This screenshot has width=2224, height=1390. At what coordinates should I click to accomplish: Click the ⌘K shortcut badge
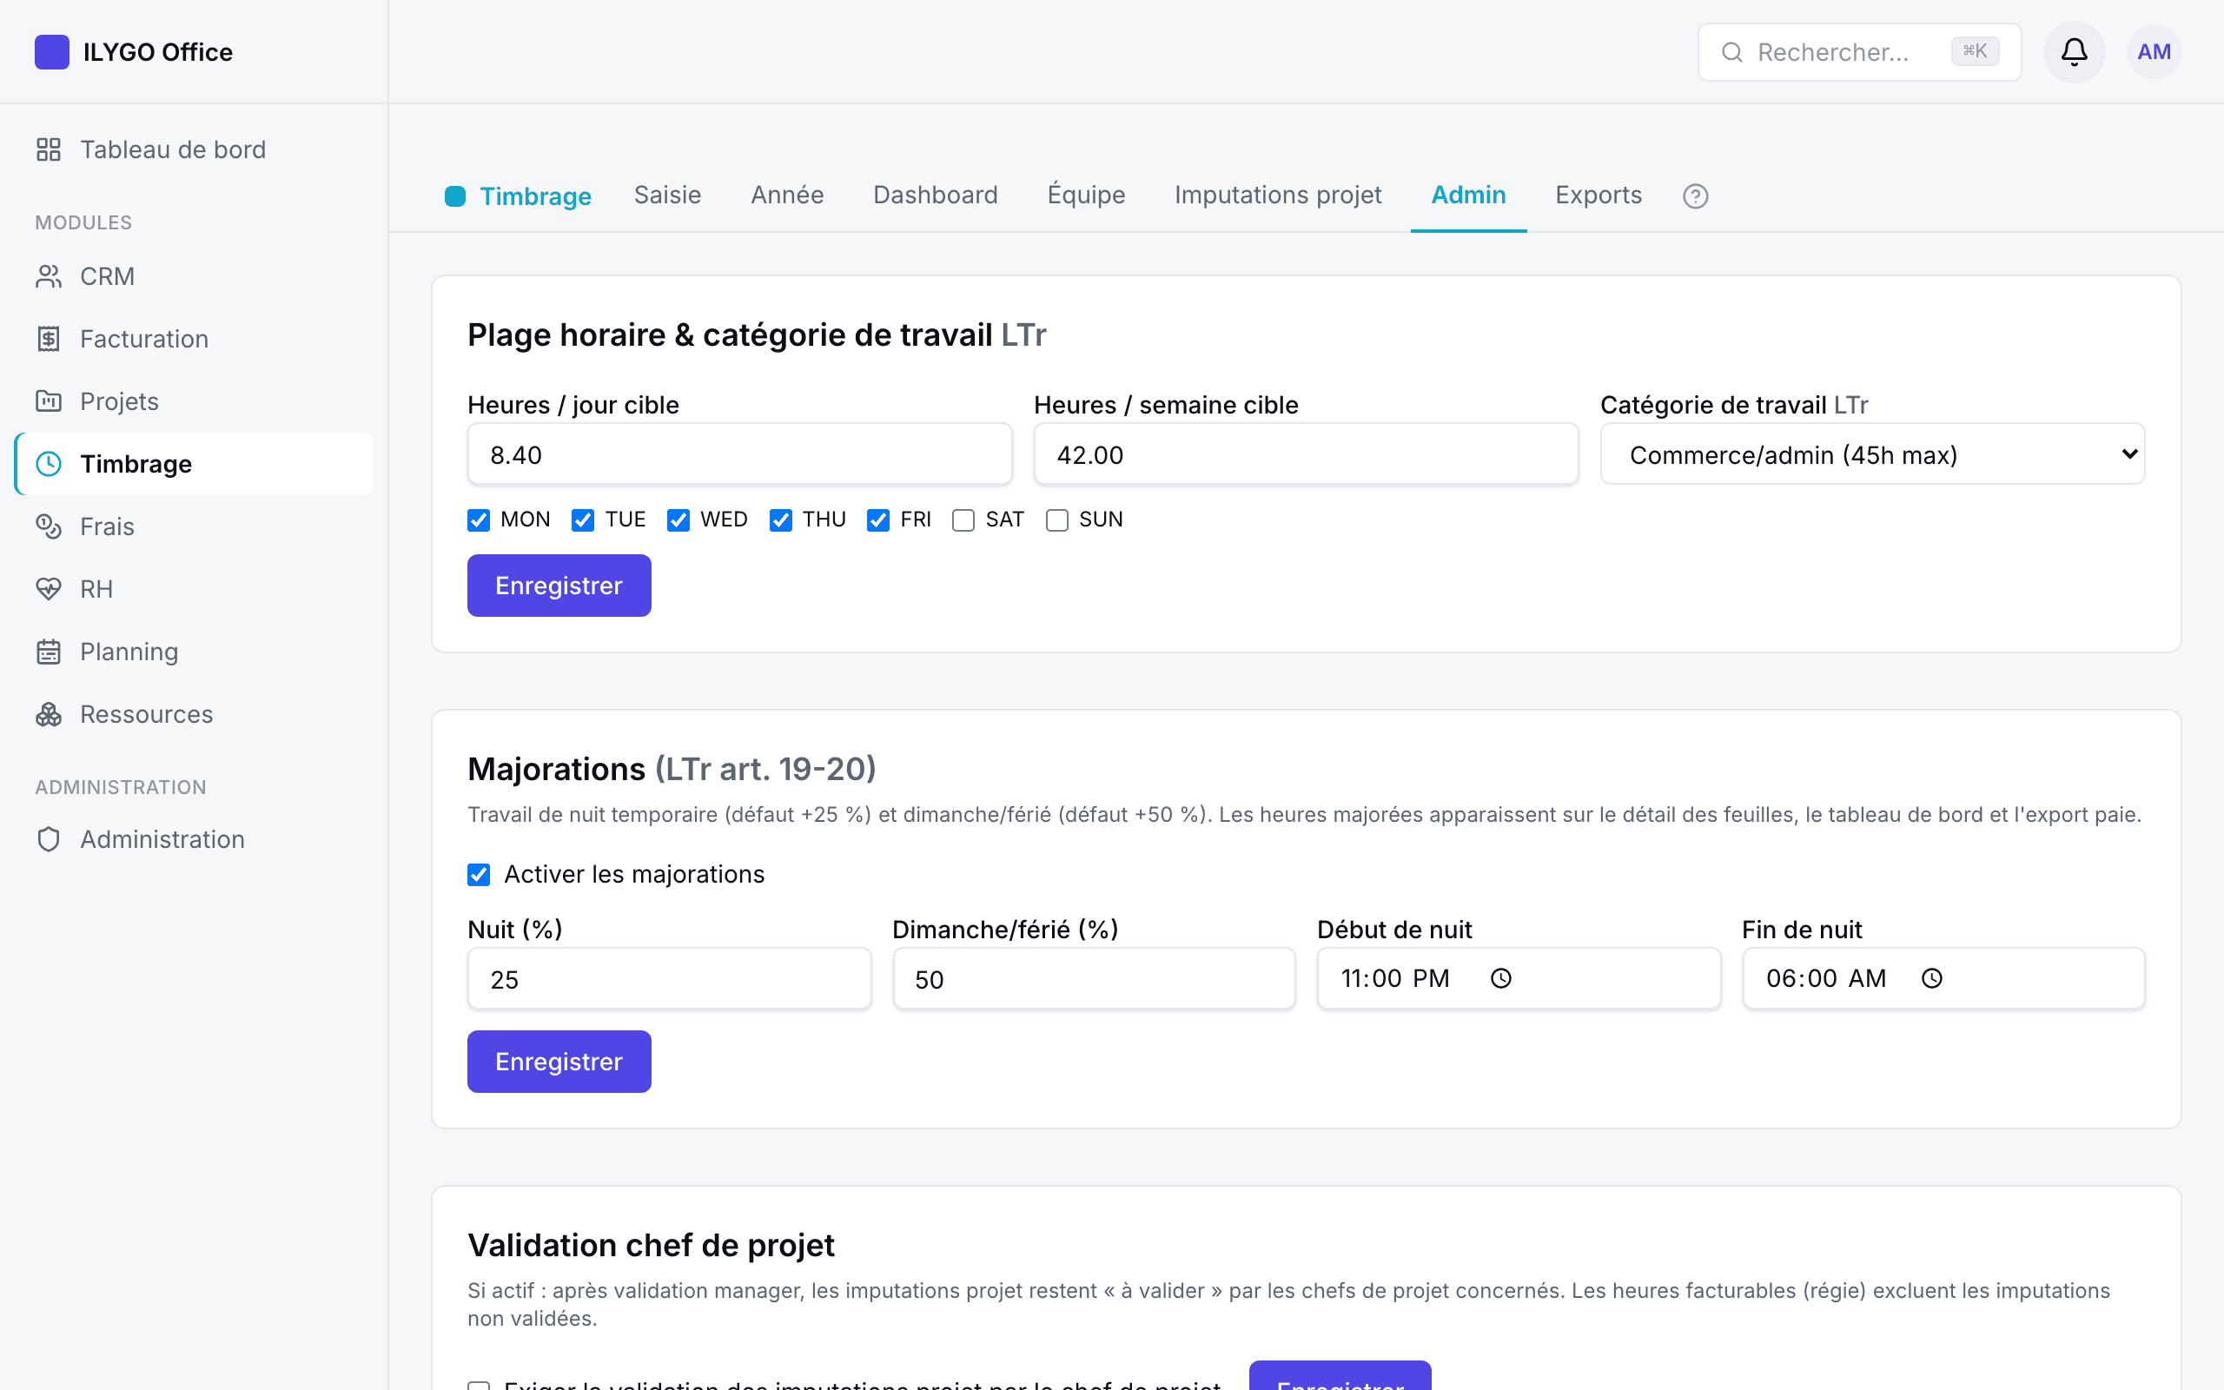coord(1975,51)
